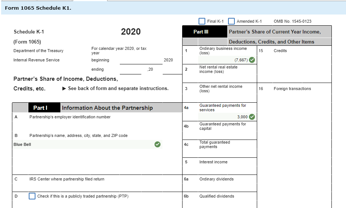Click the 'Ordinary dividends' label

click(x=216, y=179)
